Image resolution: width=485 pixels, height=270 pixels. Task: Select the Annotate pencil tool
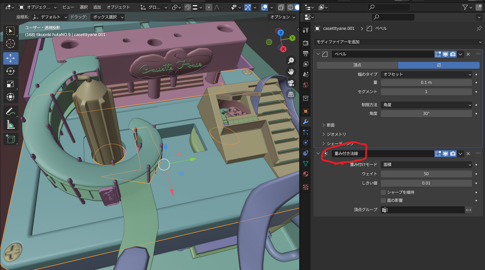[11, 112]
